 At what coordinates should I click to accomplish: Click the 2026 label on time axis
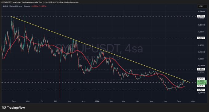(97, 101)
